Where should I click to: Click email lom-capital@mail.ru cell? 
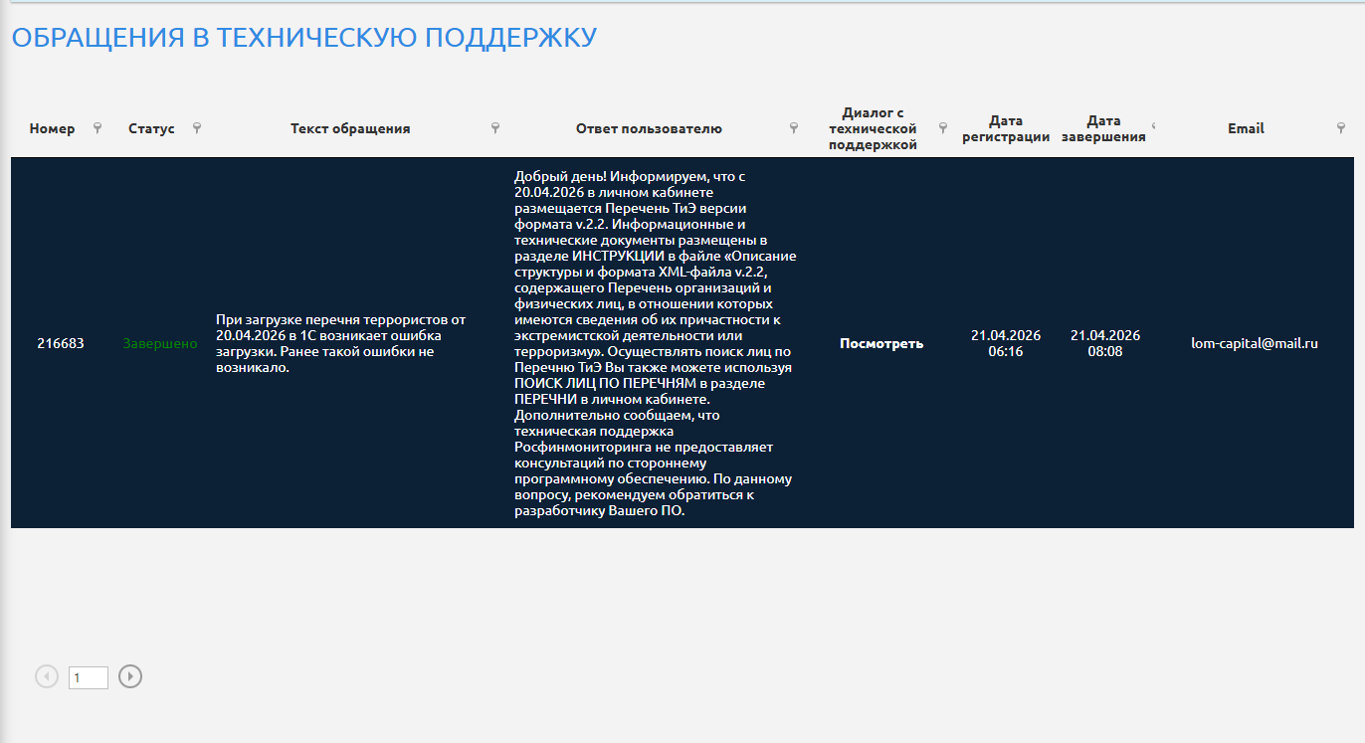pyautogui.click(x=1255, y=343)
